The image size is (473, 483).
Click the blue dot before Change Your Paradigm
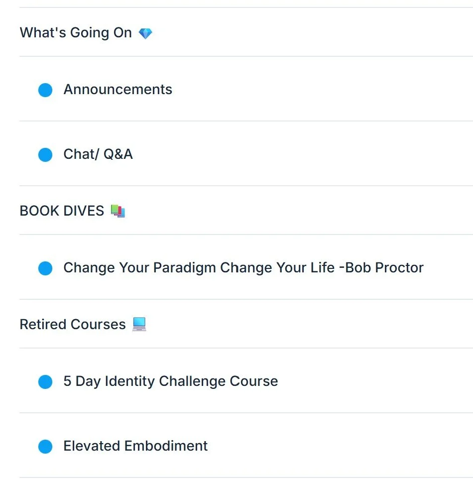(x=45, y=268)
